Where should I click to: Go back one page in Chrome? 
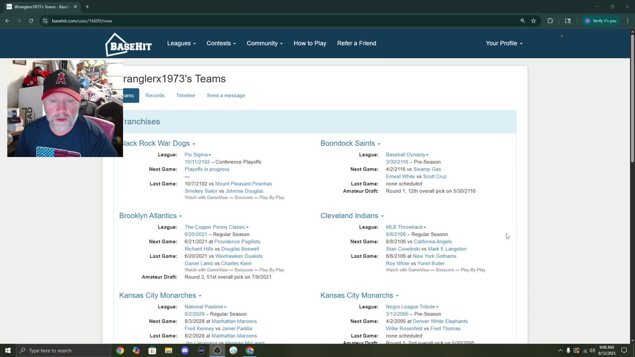point(7,21)
